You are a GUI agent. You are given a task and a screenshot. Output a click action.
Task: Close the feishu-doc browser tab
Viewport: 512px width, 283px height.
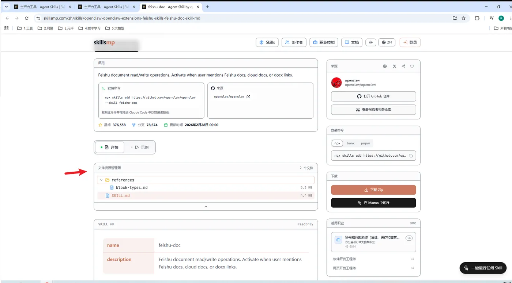click(x=197, y=7)
